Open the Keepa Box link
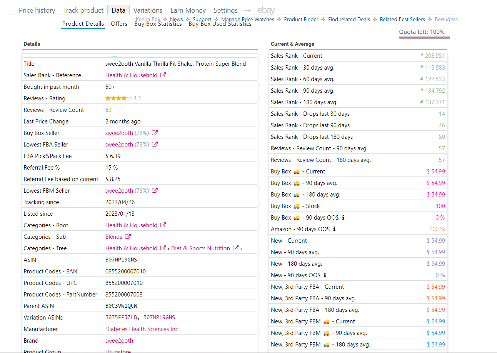 tap(148, 19)
